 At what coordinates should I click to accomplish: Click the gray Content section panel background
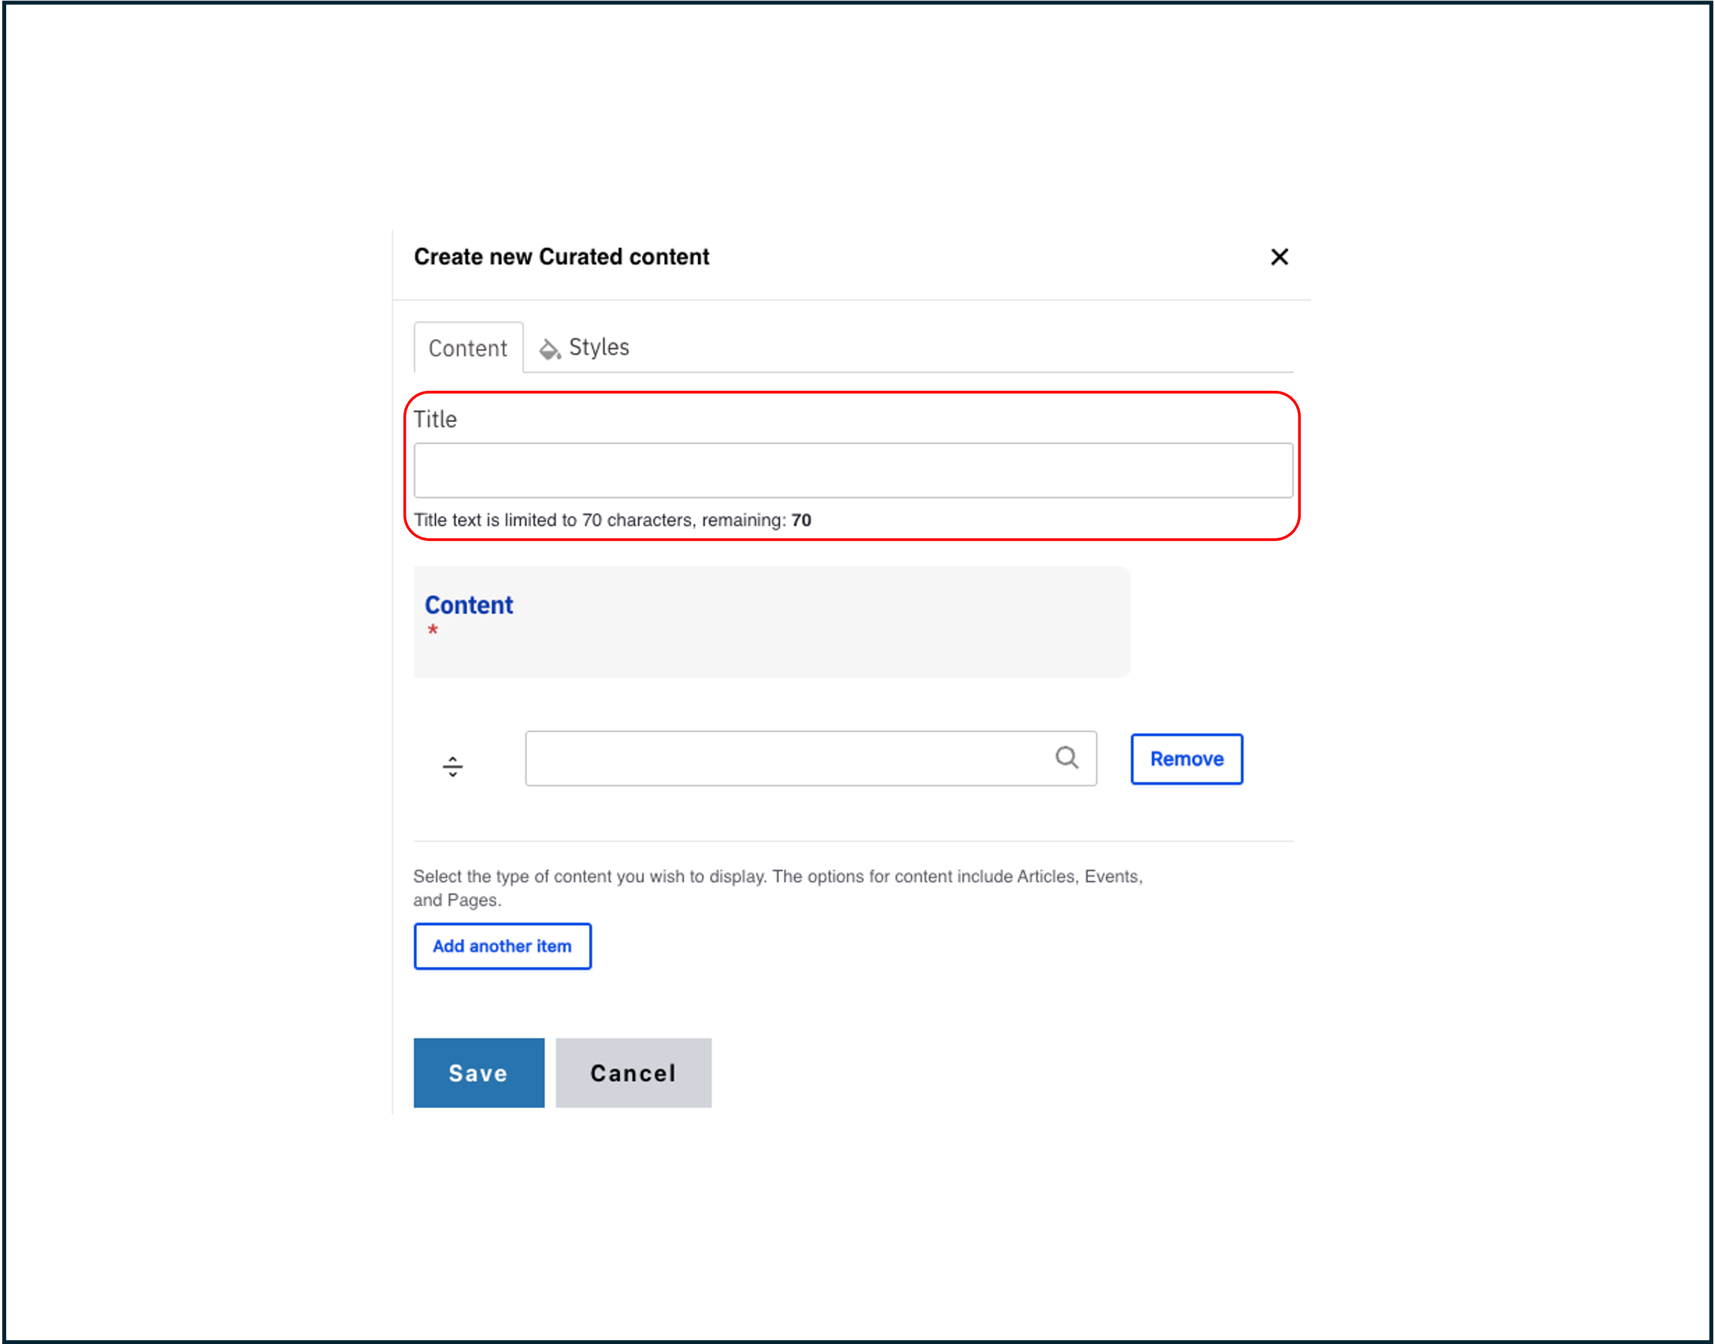click(x=865, y=629)
